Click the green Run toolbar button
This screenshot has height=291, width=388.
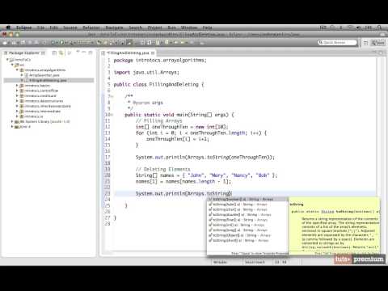tap(62, 42)
